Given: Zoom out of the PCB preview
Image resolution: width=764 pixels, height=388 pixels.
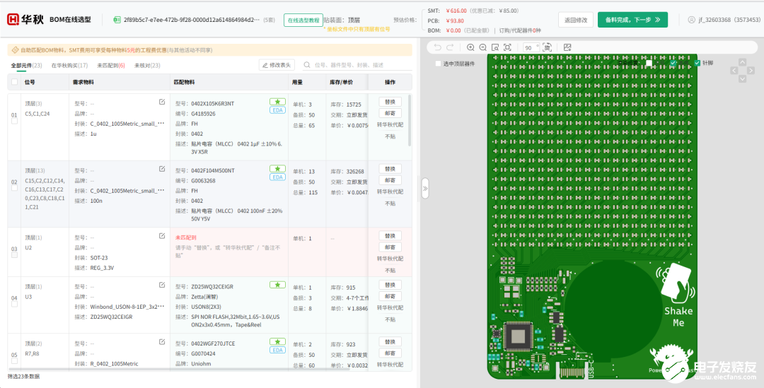Looking at the screenshot, I should click(x=483, y=47).
